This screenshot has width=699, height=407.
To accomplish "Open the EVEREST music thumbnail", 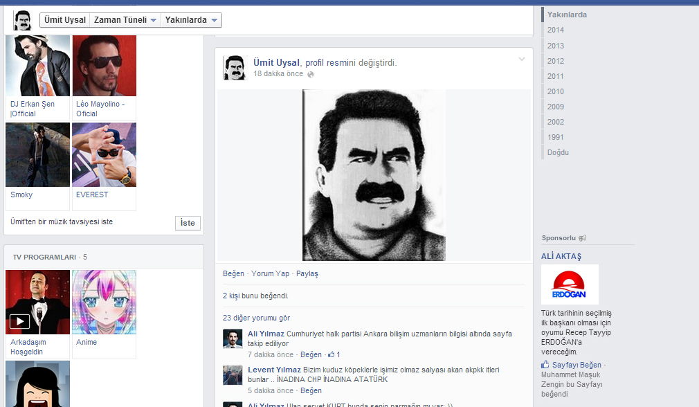I will click(x=105, y=154).
